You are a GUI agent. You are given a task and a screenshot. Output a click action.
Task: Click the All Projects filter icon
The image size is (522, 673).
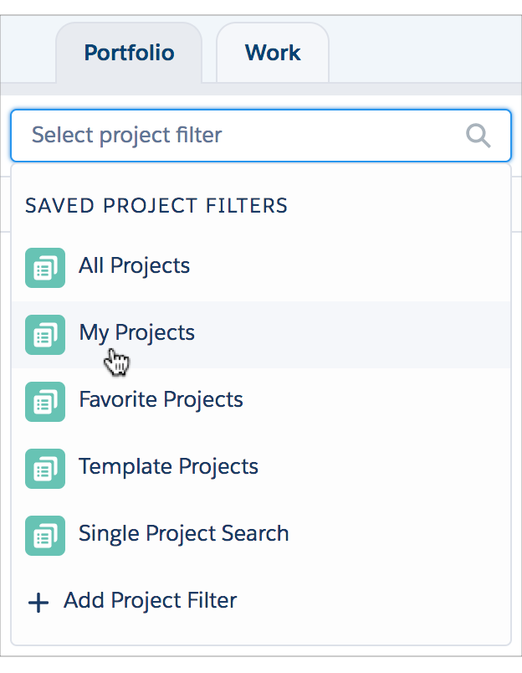[x=45, y=268]
